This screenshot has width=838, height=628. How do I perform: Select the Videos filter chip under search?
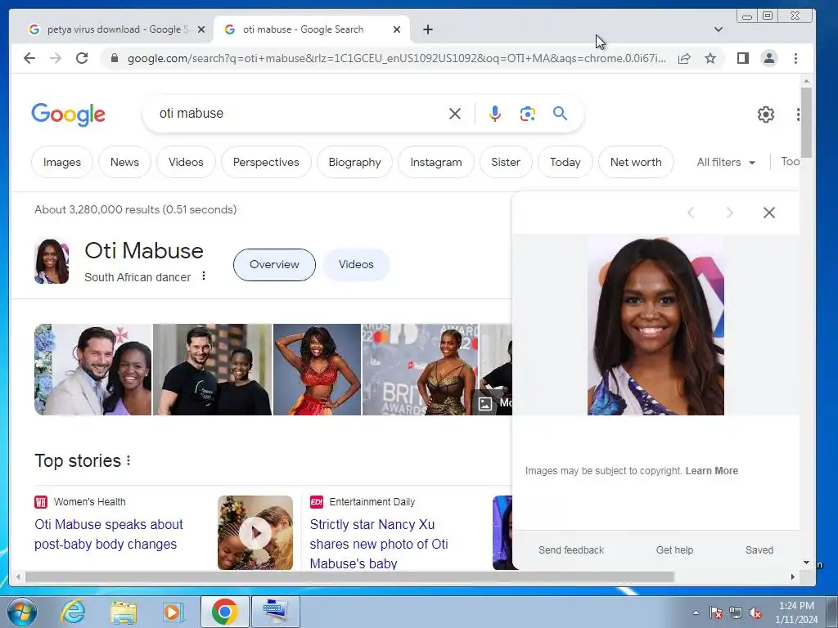186,162
